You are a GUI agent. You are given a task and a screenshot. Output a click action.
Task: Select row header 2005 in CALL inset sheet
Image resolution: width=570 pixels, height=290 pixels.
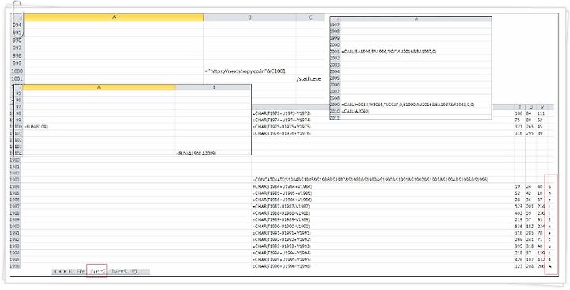pos(334,78)
